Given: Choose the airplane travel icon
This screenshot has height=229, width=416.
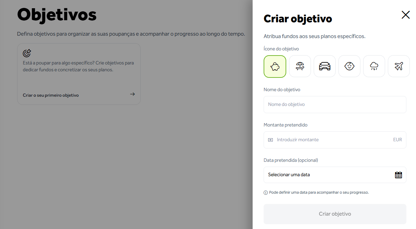Looking at the screenshot, I should click(398, 66).
